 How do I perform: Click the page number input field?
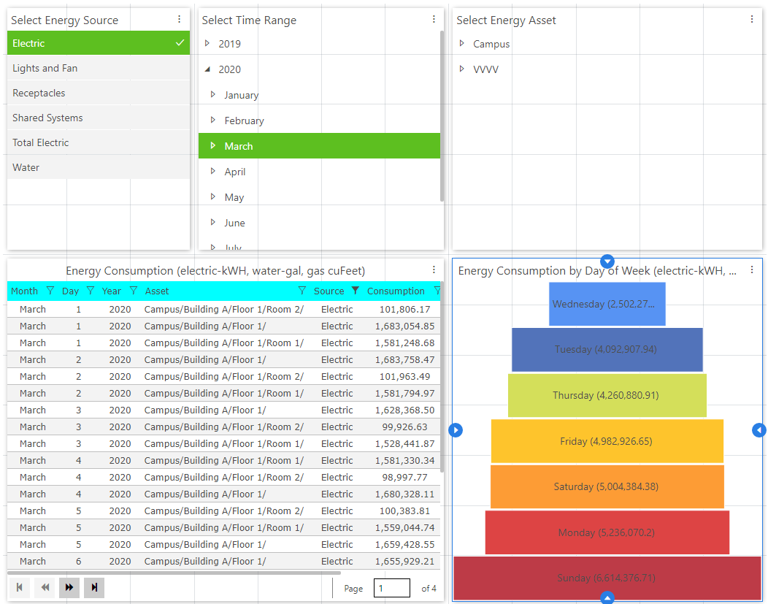391,588
